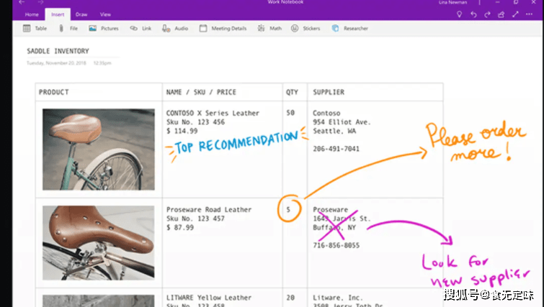Click the page time 12:35pm
Image resolution: width=544 pixels, height=307 pixels.
click(102, 63)
